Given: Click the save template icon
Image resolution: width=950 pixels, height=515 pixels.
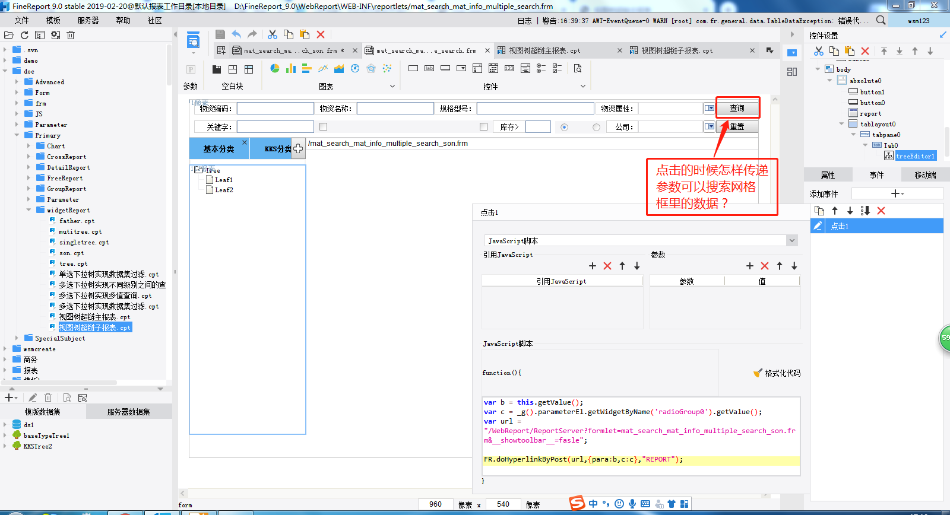Looking at the screenshot, I should [x=220, y=34].
